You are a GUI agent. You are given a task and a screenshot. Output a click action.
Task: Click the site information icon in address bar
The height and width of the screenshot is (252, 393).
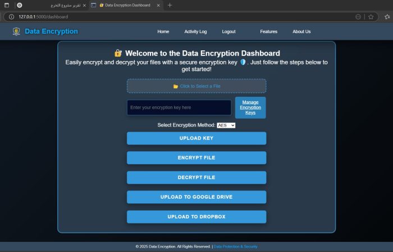11,17
